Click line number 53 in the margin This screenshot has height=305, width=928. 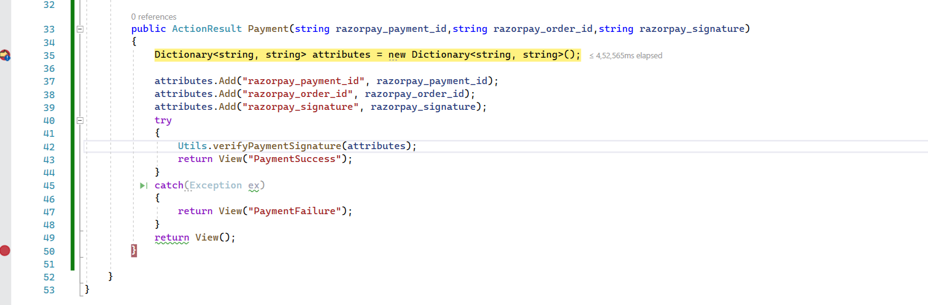pos(49,290)
